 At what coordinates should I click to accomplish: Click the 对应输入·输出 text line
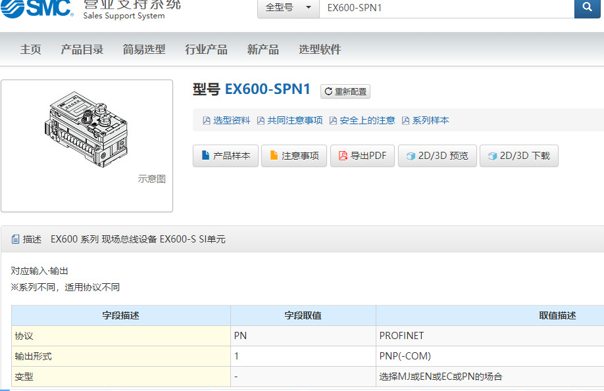39,271
